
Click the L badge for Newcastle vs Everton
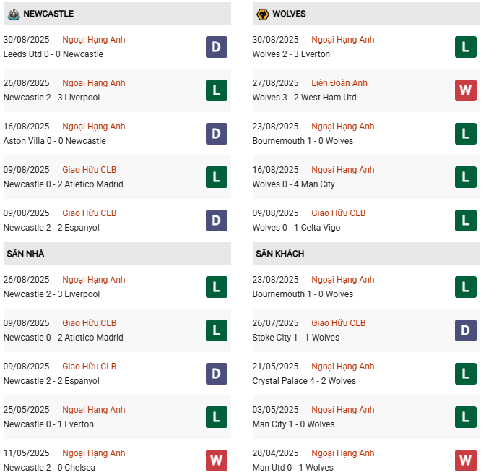point(217,417)
